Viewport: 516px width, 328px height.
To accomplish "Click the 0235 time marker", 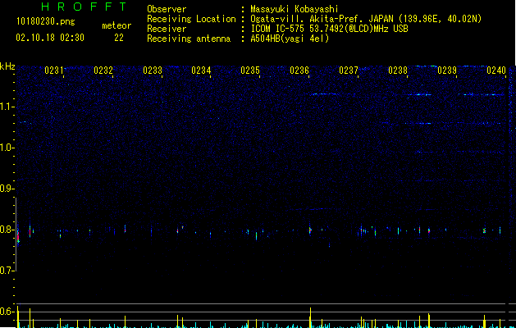I will (x=250, y=71).
